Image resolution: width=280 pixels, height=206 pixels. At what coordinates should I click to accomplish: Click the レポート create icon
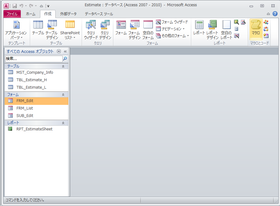[199, 28]
